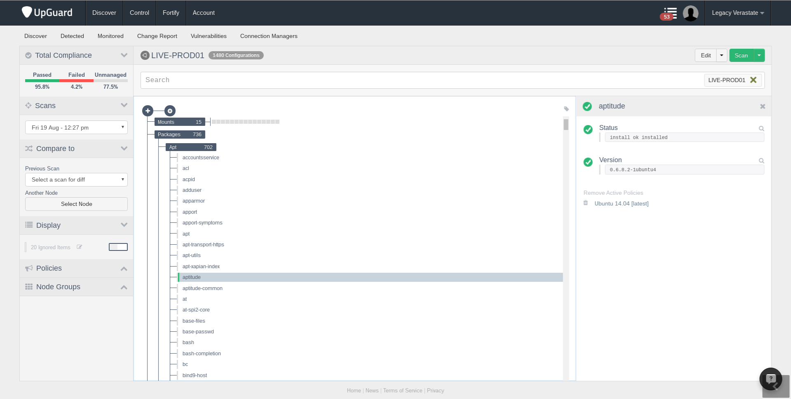Image resolution: width=791 pixels, height=399 pixels.
Task: Collapse the Compare to section chevron
Action: pos(124,149)
